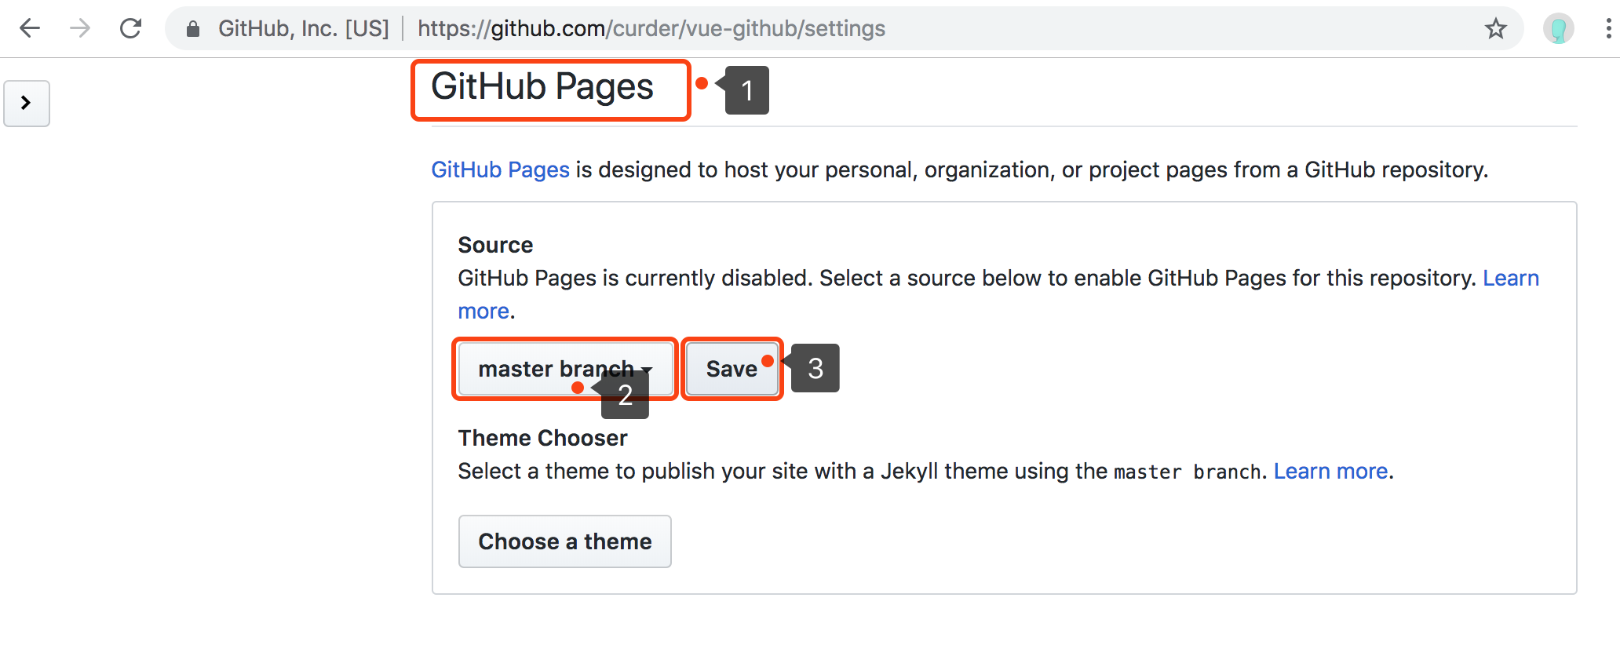Click the Choose a theme button
1620x667 pixels.
(x=564, y=541)
